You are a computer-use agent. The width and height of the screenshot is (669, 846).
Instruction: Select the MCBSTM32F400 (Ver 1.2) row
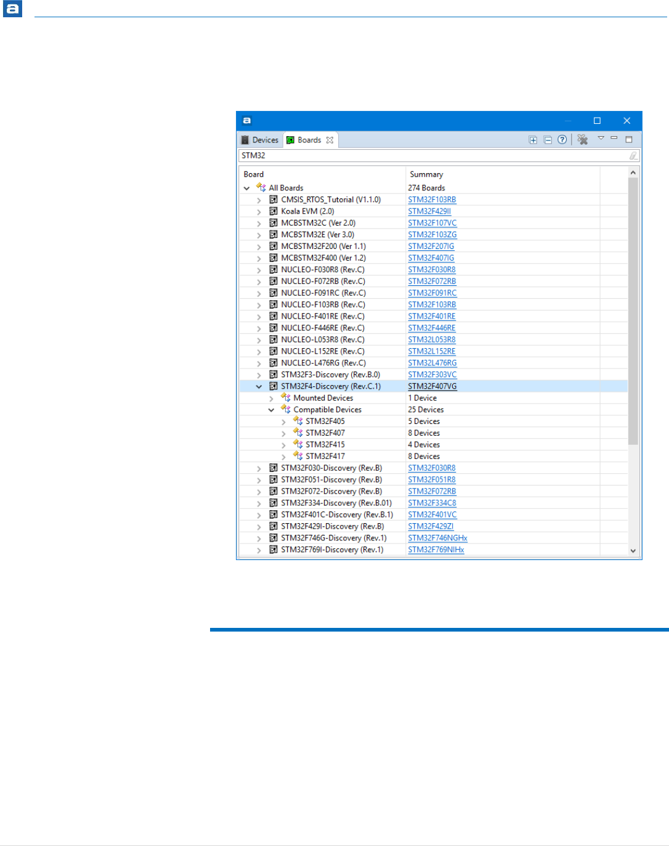coord(433,258)
